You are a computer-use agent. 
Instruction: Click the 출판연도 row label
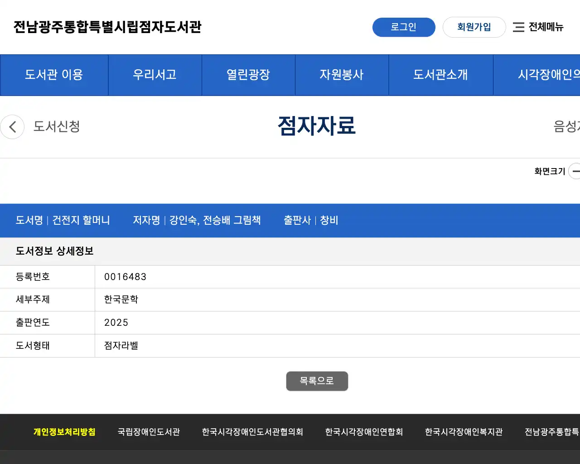(x=33, y=323)
